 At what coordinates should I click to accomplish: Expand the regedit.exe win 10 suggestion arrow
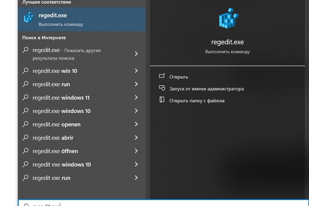pos(136,71)
